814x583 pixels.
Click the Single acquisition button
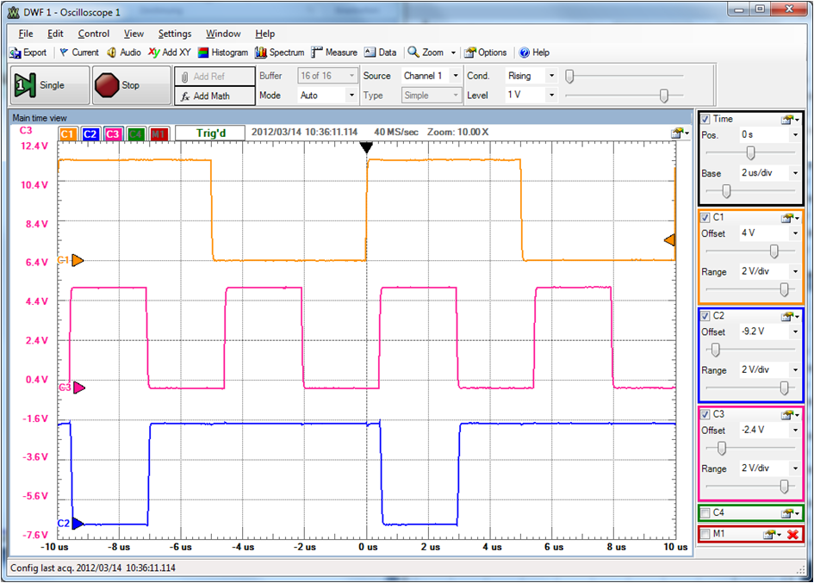click(50, 85)
